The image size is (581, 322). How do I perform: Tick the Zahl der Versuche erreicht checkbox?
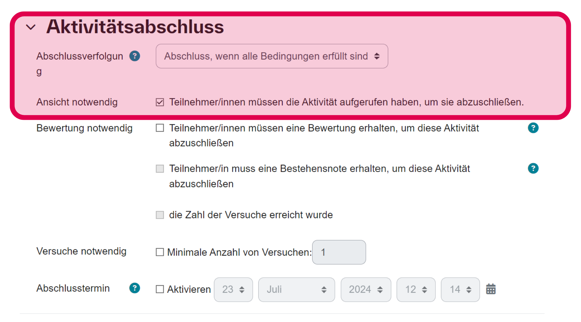pos(160,215)
